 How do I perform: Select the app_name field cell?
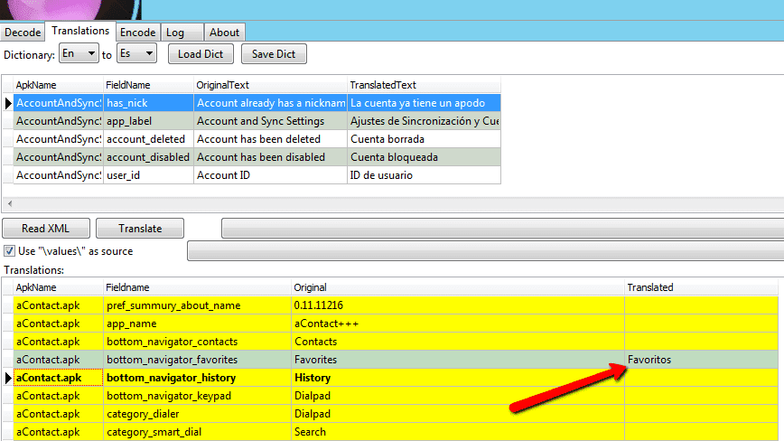pyautogui.click(x=197, y=324)
